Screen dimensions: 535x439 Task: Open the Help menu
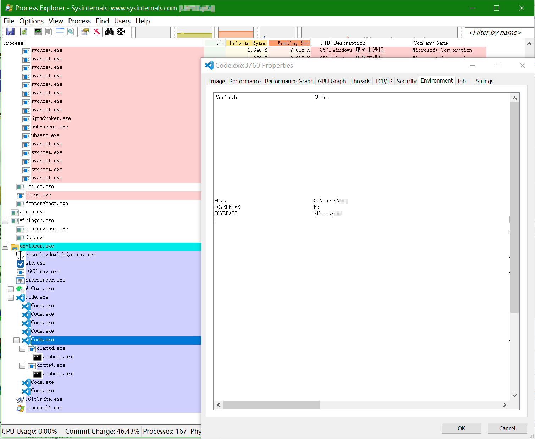tap(143, 21)
